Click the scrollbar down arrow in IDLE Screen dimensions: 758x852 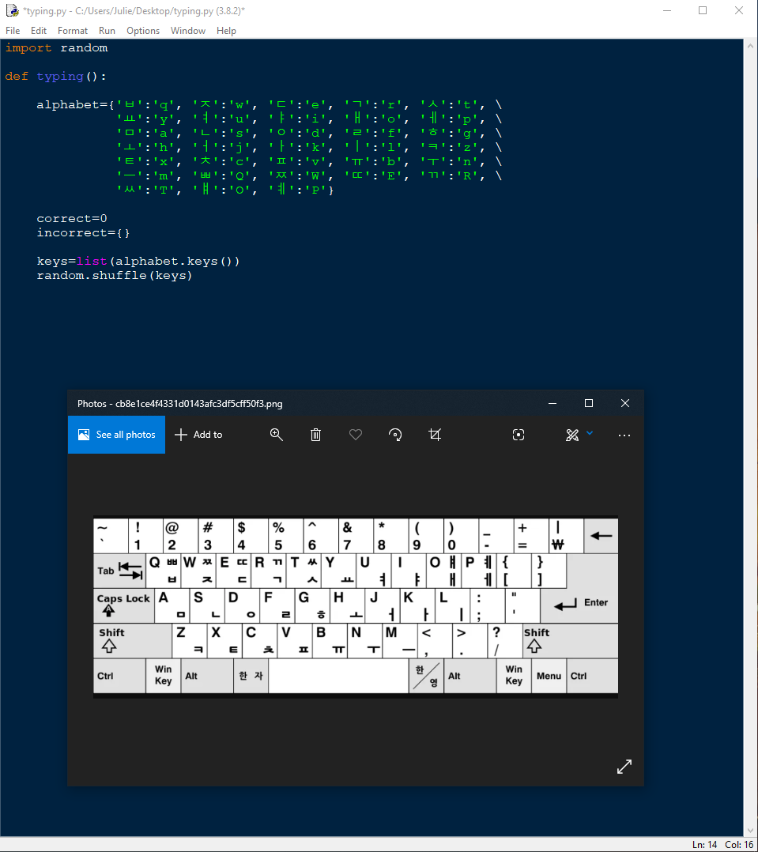750,831
